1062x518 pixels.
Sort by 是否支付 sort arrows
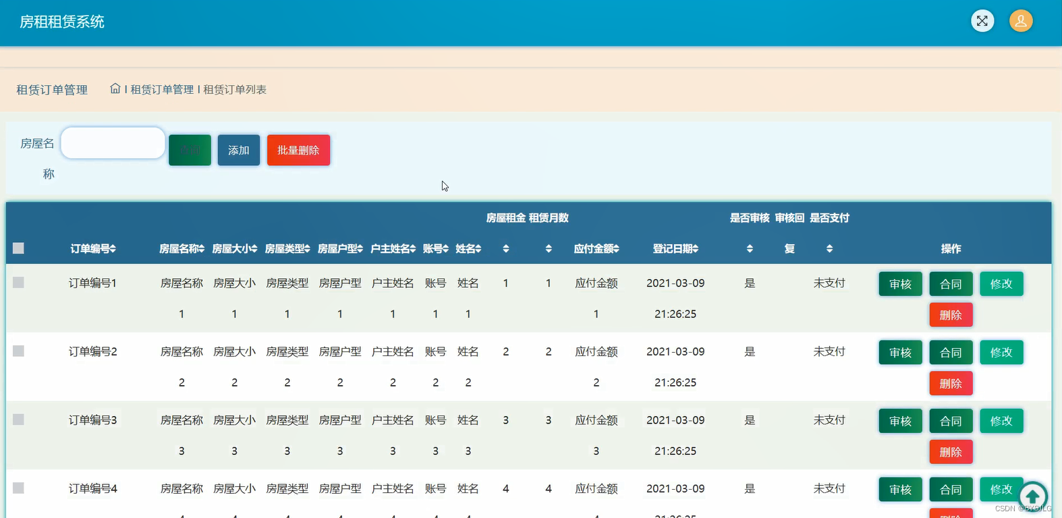click(x=829, y=249)
